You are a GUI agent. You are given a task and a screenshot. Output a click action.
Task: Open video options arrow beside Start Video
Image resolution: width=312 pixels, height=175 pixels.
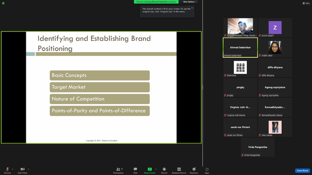click(28, 169)
